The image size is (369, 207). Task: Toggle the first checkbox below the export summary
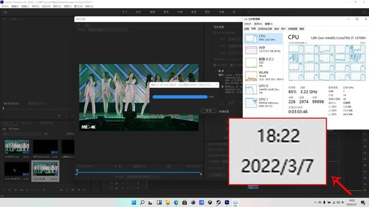click(210, 144)
